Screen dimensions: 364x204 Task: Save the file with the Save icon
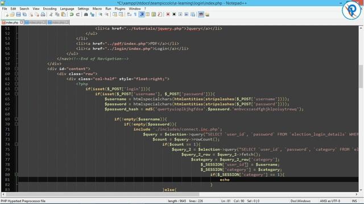[x=18, y=14]
